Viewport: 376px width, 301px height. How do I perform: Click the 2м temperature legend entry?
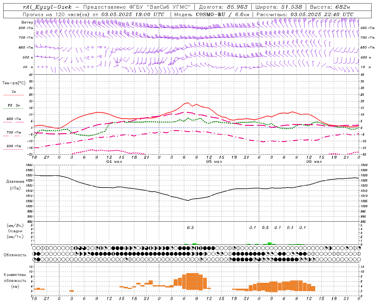coord(14,92)
